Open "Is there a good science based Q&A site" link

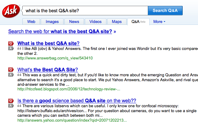point(77,100)
